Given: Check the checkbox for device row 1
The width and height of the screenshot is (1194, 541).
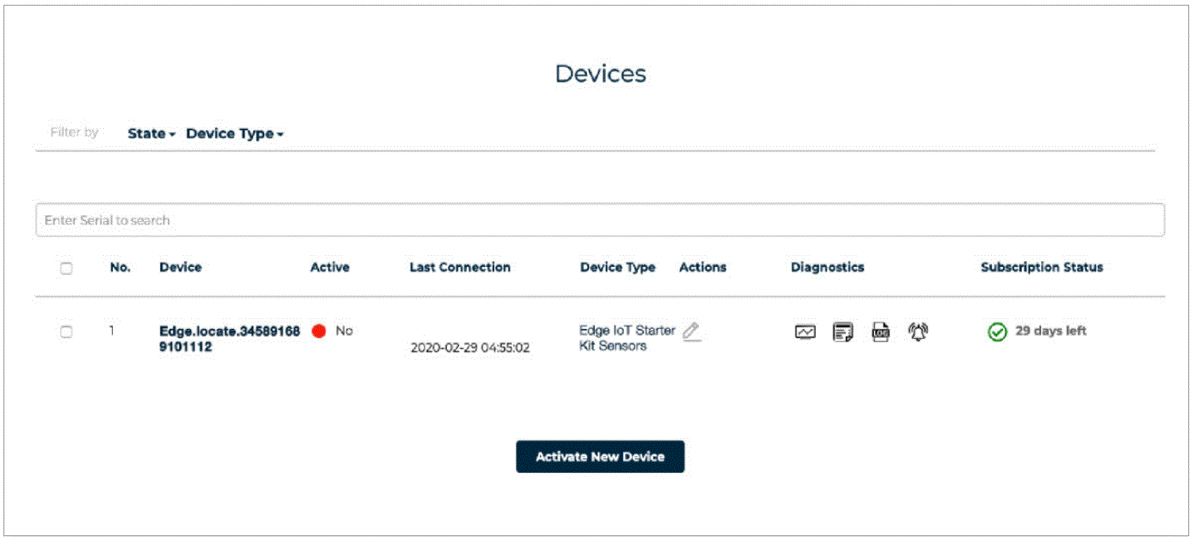Looking at the screenshot, I should point(66,332).
